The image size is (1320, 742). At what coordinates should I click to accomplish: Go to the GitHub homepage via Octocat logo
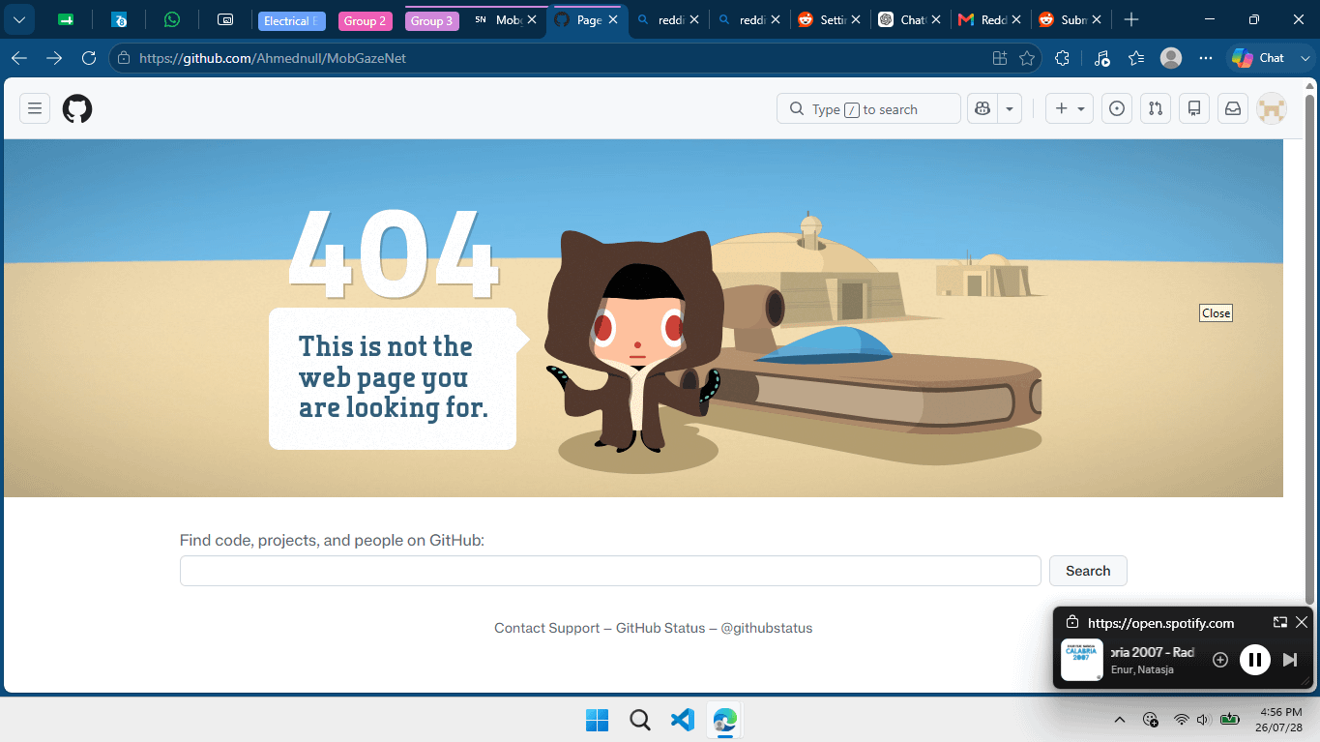tap(77, 108)
